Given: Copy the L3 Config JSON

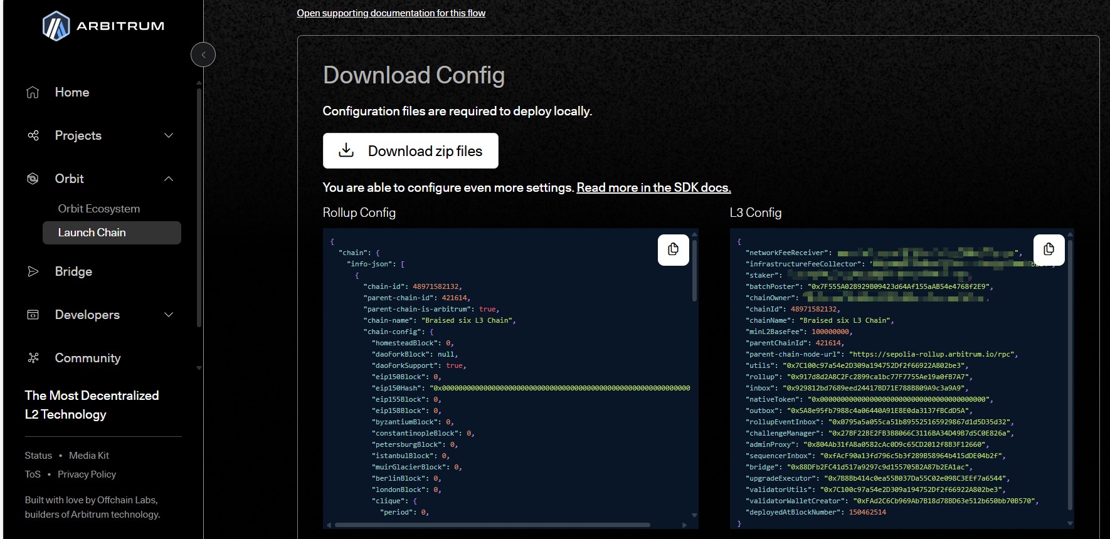Looking at the screenshot, I should [x=1049, y=249].
